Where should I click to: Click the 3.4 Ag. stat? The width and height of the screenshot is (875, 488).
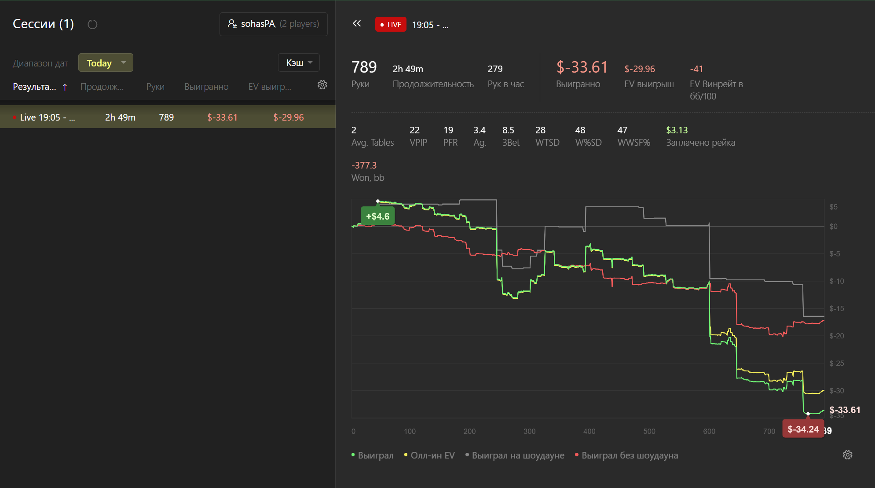480,136
